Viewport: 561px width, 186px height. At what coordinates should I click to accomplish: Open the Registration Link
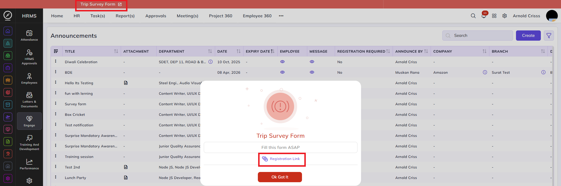point(282,159)
